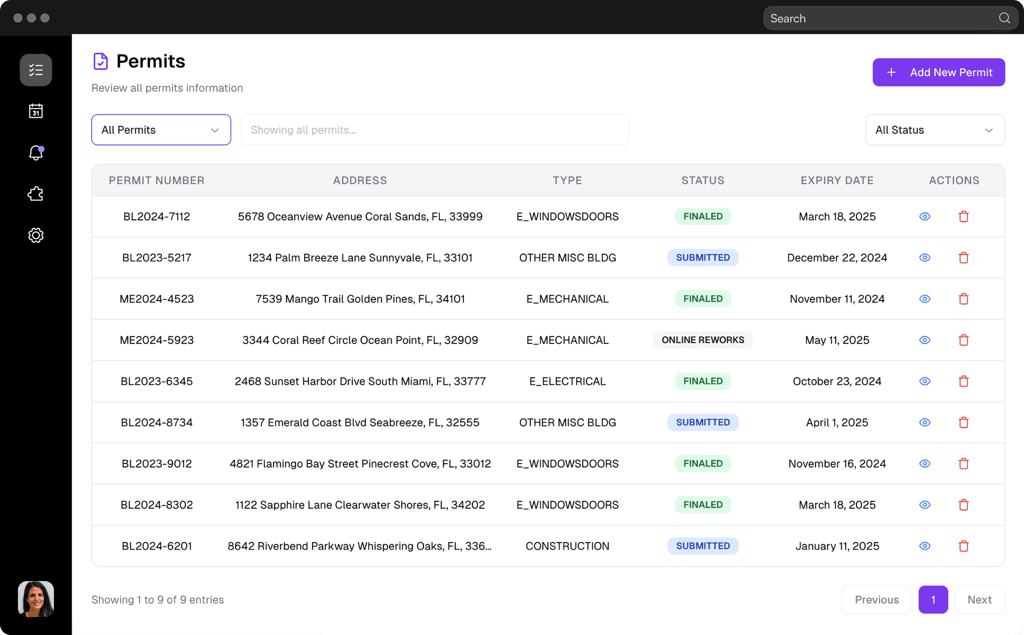This screenshot has height=635, width=1024.
Task: Click the search magnifier icon
Action: pyautogui.click(x=1004, y=18)
